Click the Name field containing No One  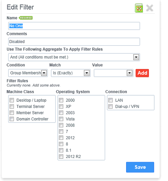pyautogui.click(x=74, y=26)
